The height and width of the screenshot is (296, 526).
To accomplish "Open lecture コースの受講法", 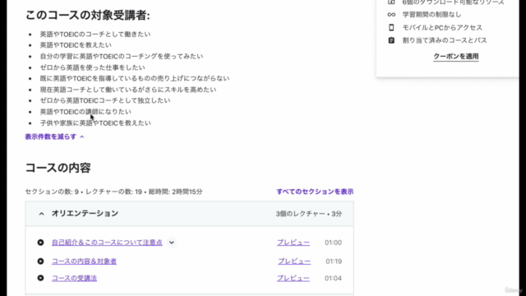I will 74,278.
